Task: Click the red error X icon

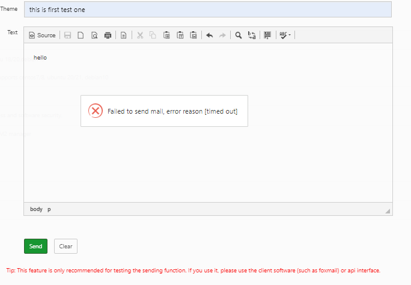Action: coord(96,111)
